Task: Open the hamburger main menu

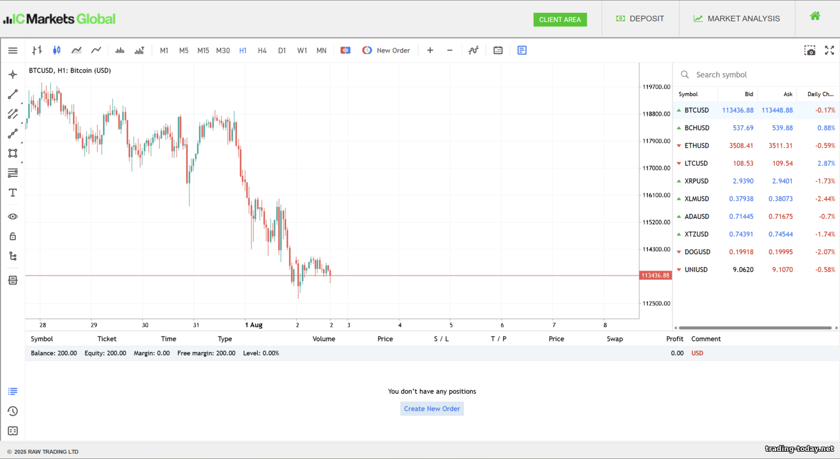Action: 13,50
